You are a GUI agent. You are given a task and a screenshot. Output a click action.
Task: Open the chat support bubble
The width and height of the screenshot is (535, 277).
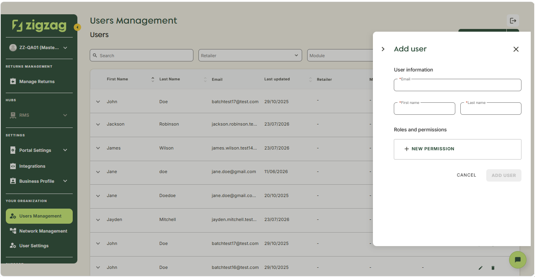(518, 260)
